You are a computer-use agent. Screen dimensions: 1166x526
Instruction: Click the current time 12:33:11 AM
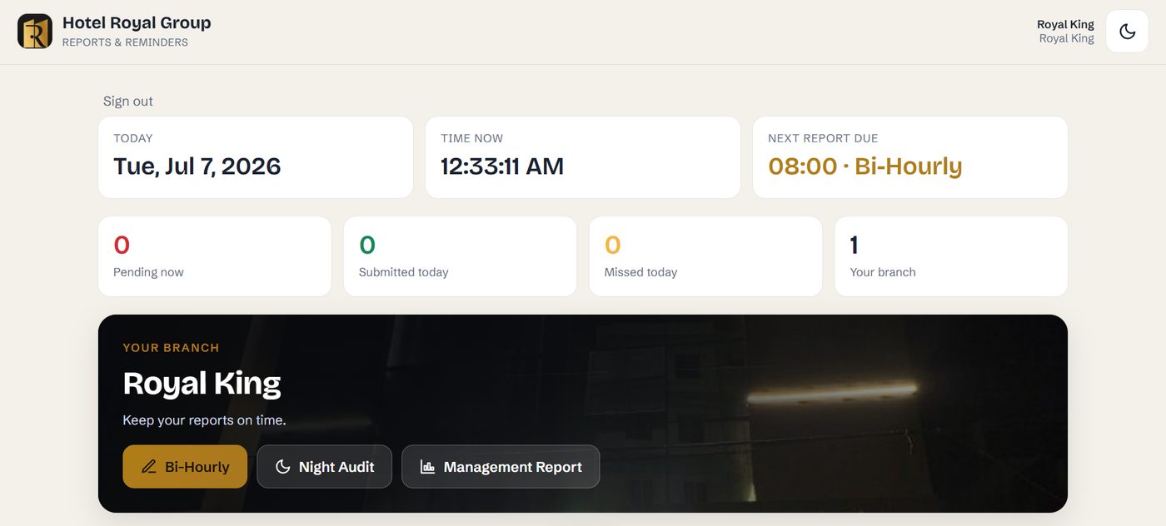pyautogui.click(x=502, y=166)
